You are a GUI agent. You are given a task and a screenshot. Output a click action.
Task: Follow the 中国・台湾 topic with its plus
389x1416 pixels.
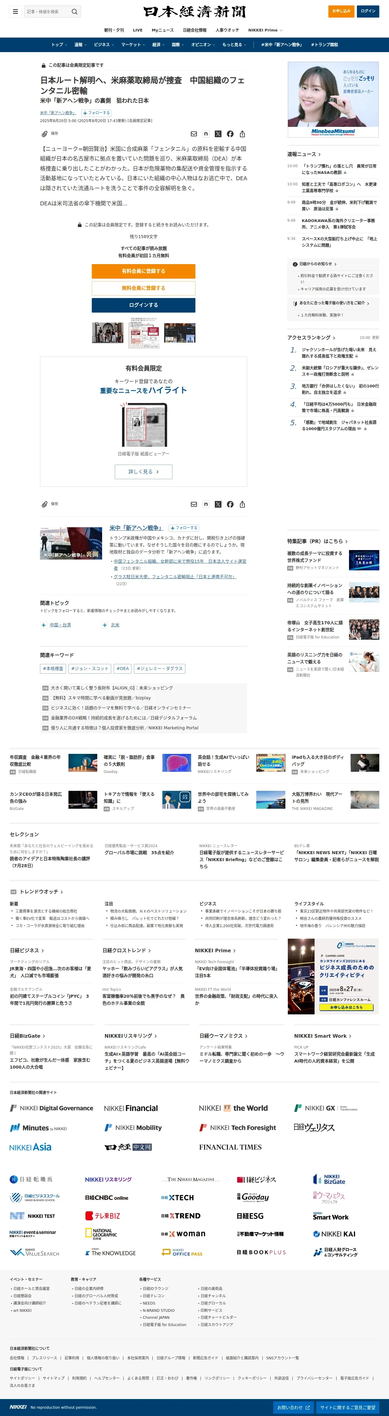[43, 625]
